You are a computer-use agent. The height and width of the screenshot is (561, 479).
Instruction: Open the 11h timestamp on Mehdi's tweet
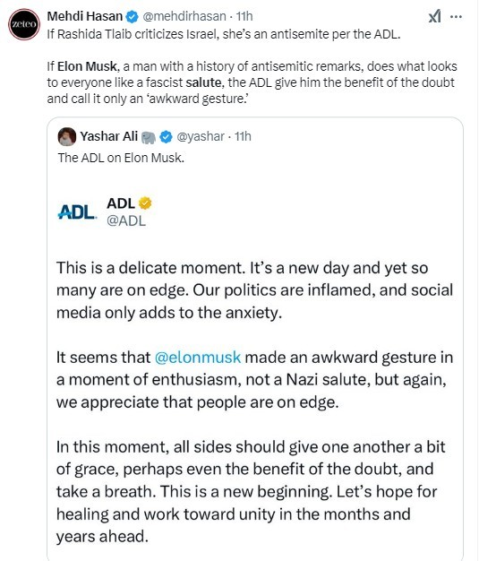point(244,16)
